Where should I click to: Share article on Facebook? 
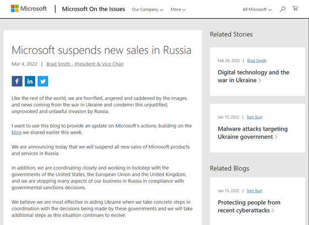point(17,81)
